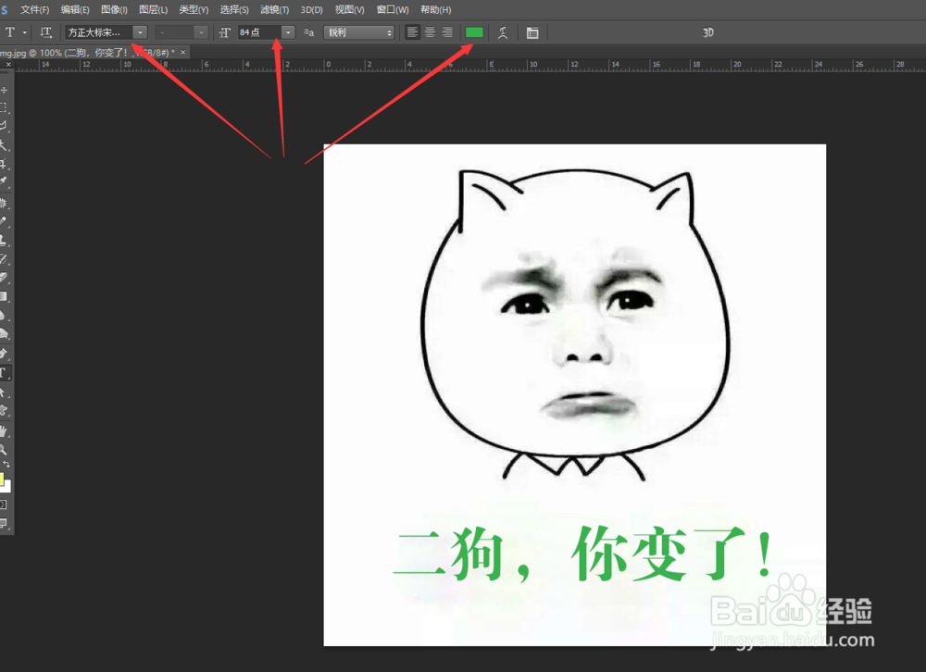
Task: Select the Spot Healing Brush tool
Action: 4,203
